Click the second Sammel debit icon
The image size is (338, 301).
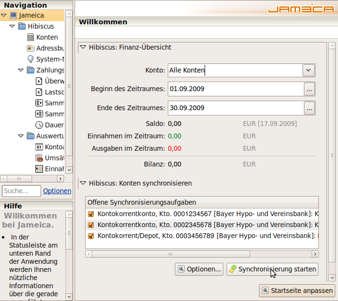coord(39,114)
